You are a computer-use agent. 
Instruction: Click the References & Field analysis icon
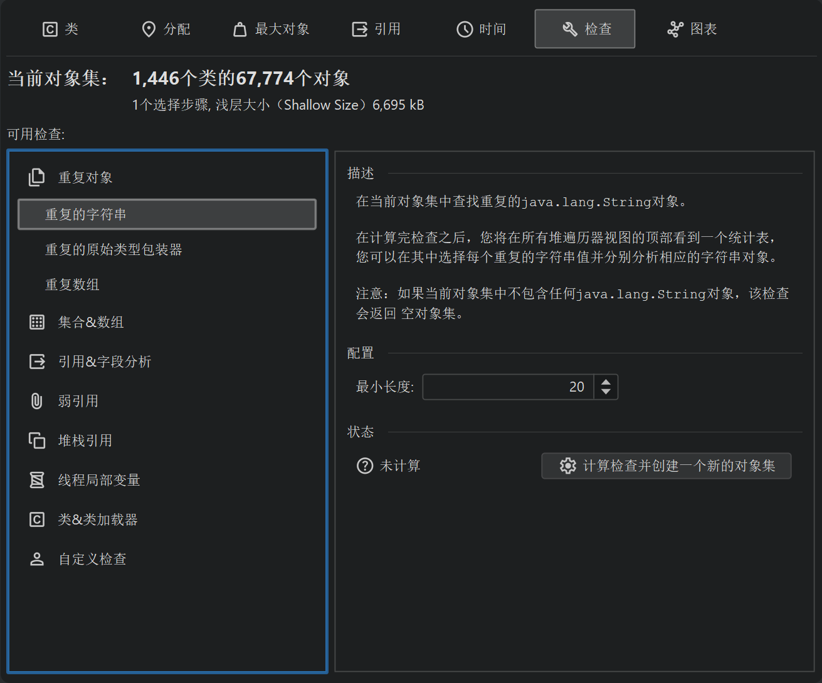click(x=37, y=362)
